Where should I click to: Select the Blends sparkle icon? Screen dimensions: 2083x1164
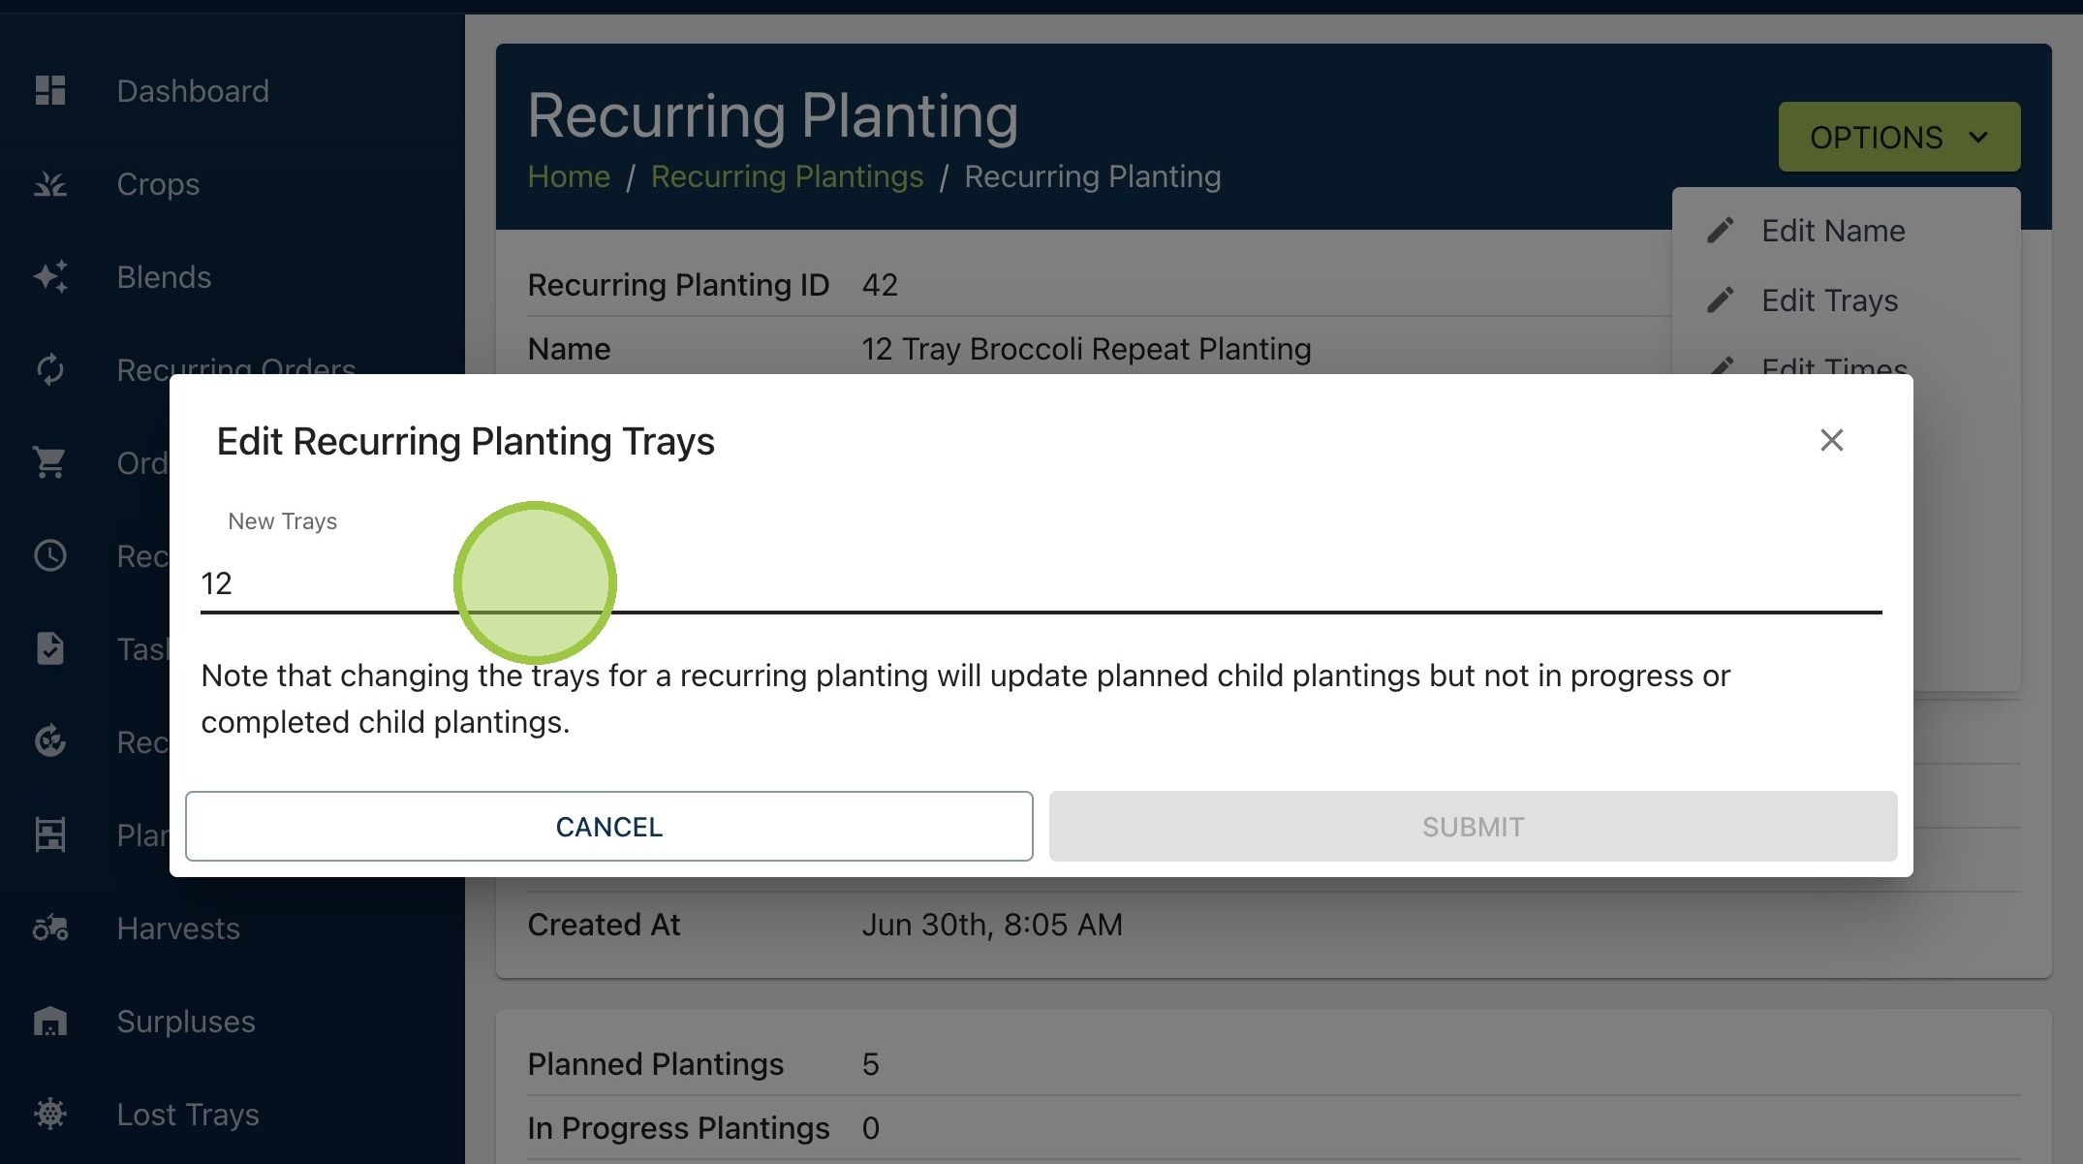(x=49, y=276)
